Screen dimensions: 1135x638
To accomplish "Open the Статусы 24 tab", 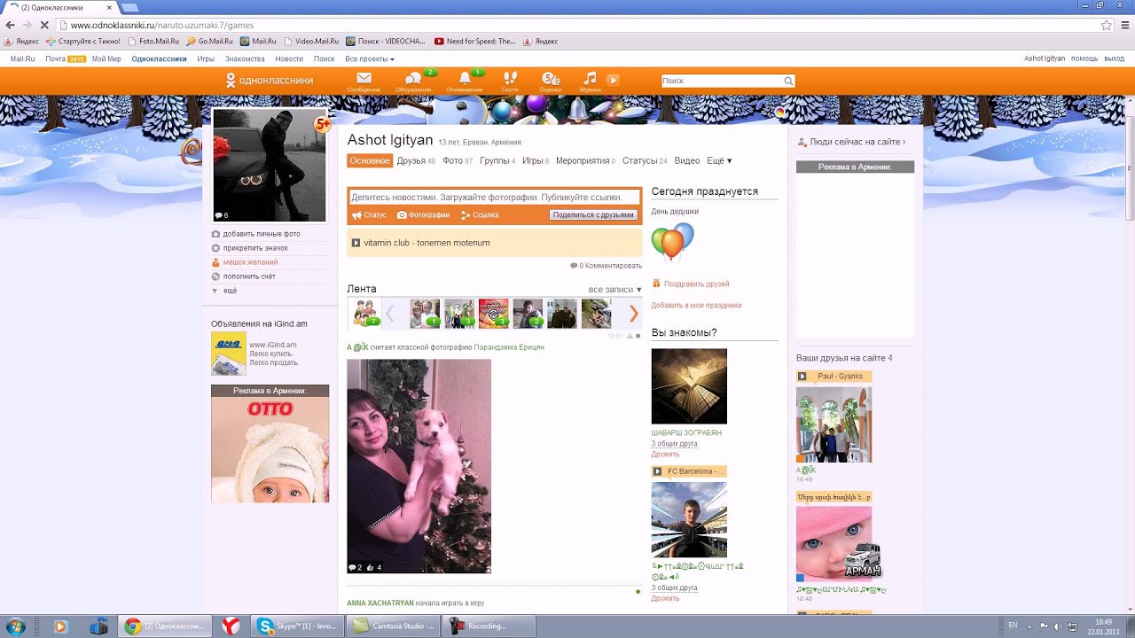I will pos(645,160).
